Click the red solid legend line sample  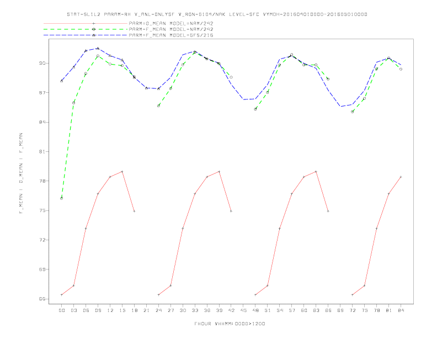tap(86, 23)
